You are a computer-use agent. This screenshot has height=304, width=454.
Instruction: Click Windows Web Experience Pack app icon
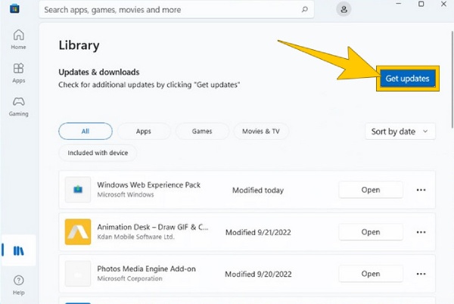click(x=78, y=190)
